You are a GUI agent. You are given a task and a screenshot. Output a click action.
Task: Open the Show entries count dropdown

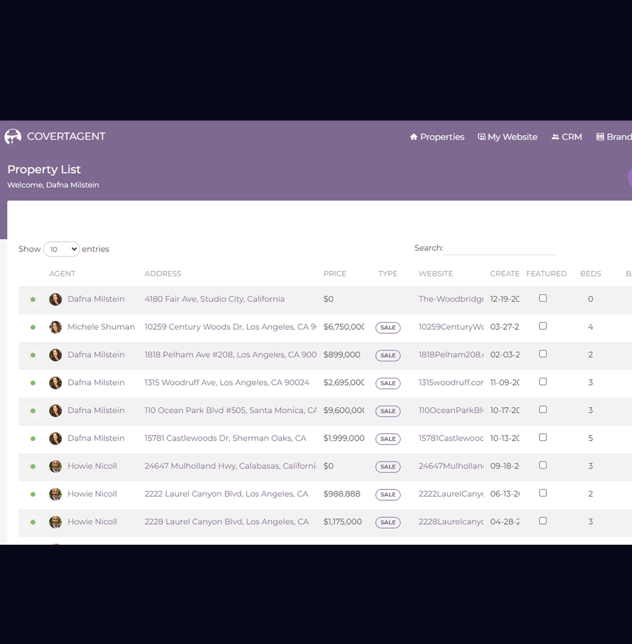61,249
